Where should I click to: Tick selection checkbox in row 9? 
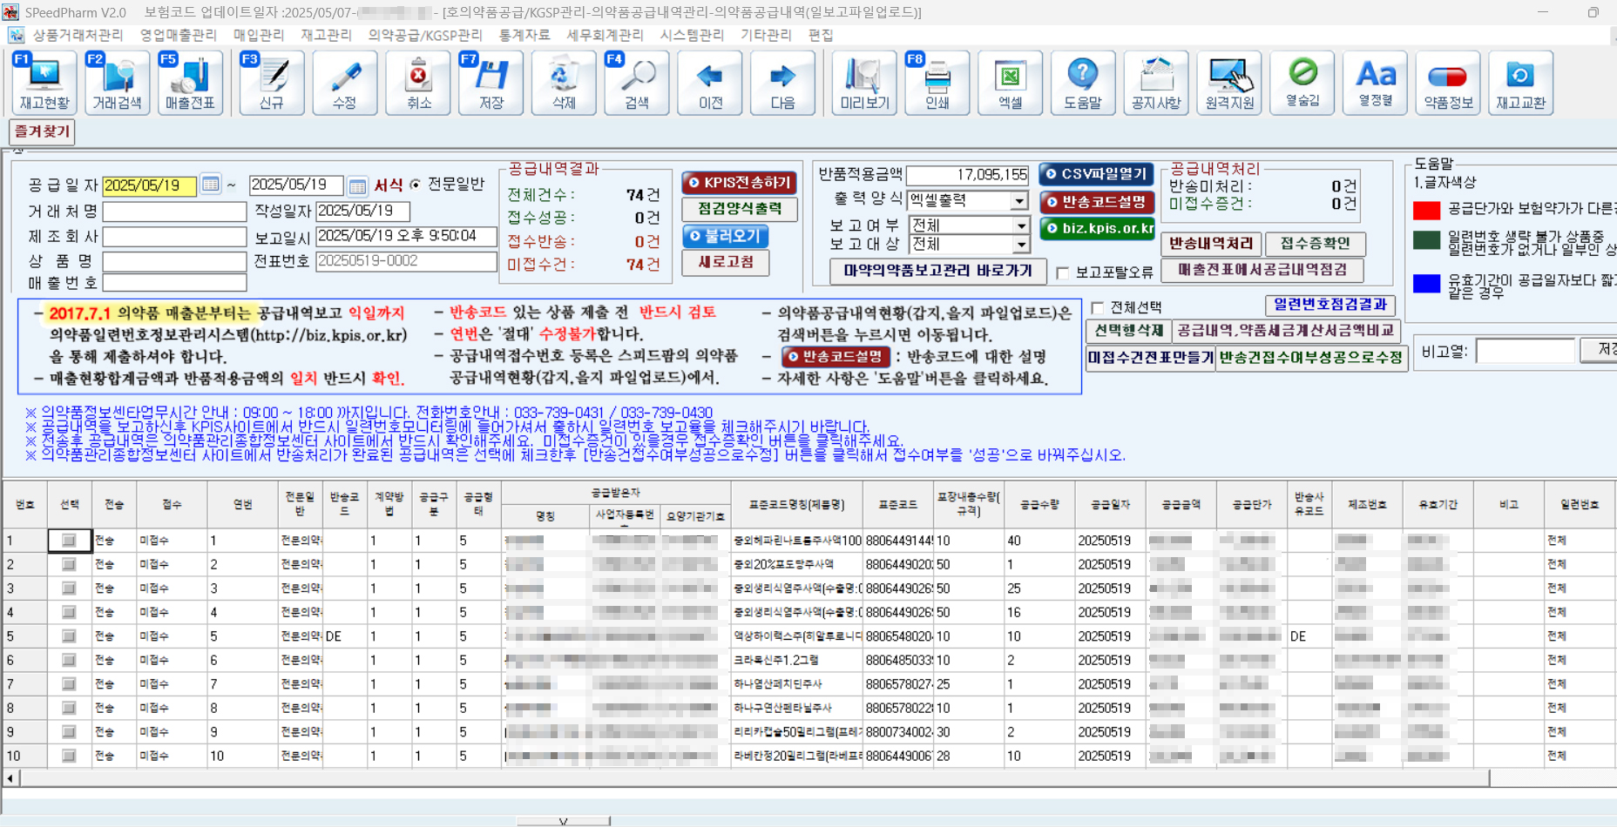click(69, 732)
